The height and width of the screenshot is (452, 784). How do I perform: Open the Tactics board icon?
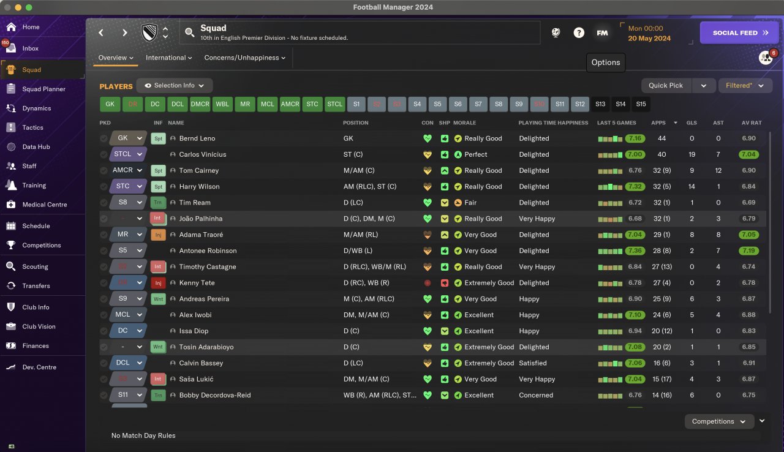pyautogui.click(x=11, y=127)
